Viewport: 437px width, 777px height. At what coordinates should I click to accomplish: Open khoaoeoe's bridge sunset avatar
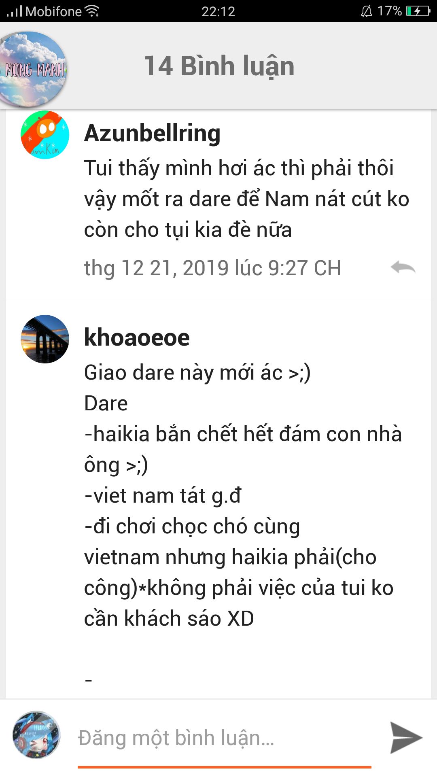(x=45, y=339)
